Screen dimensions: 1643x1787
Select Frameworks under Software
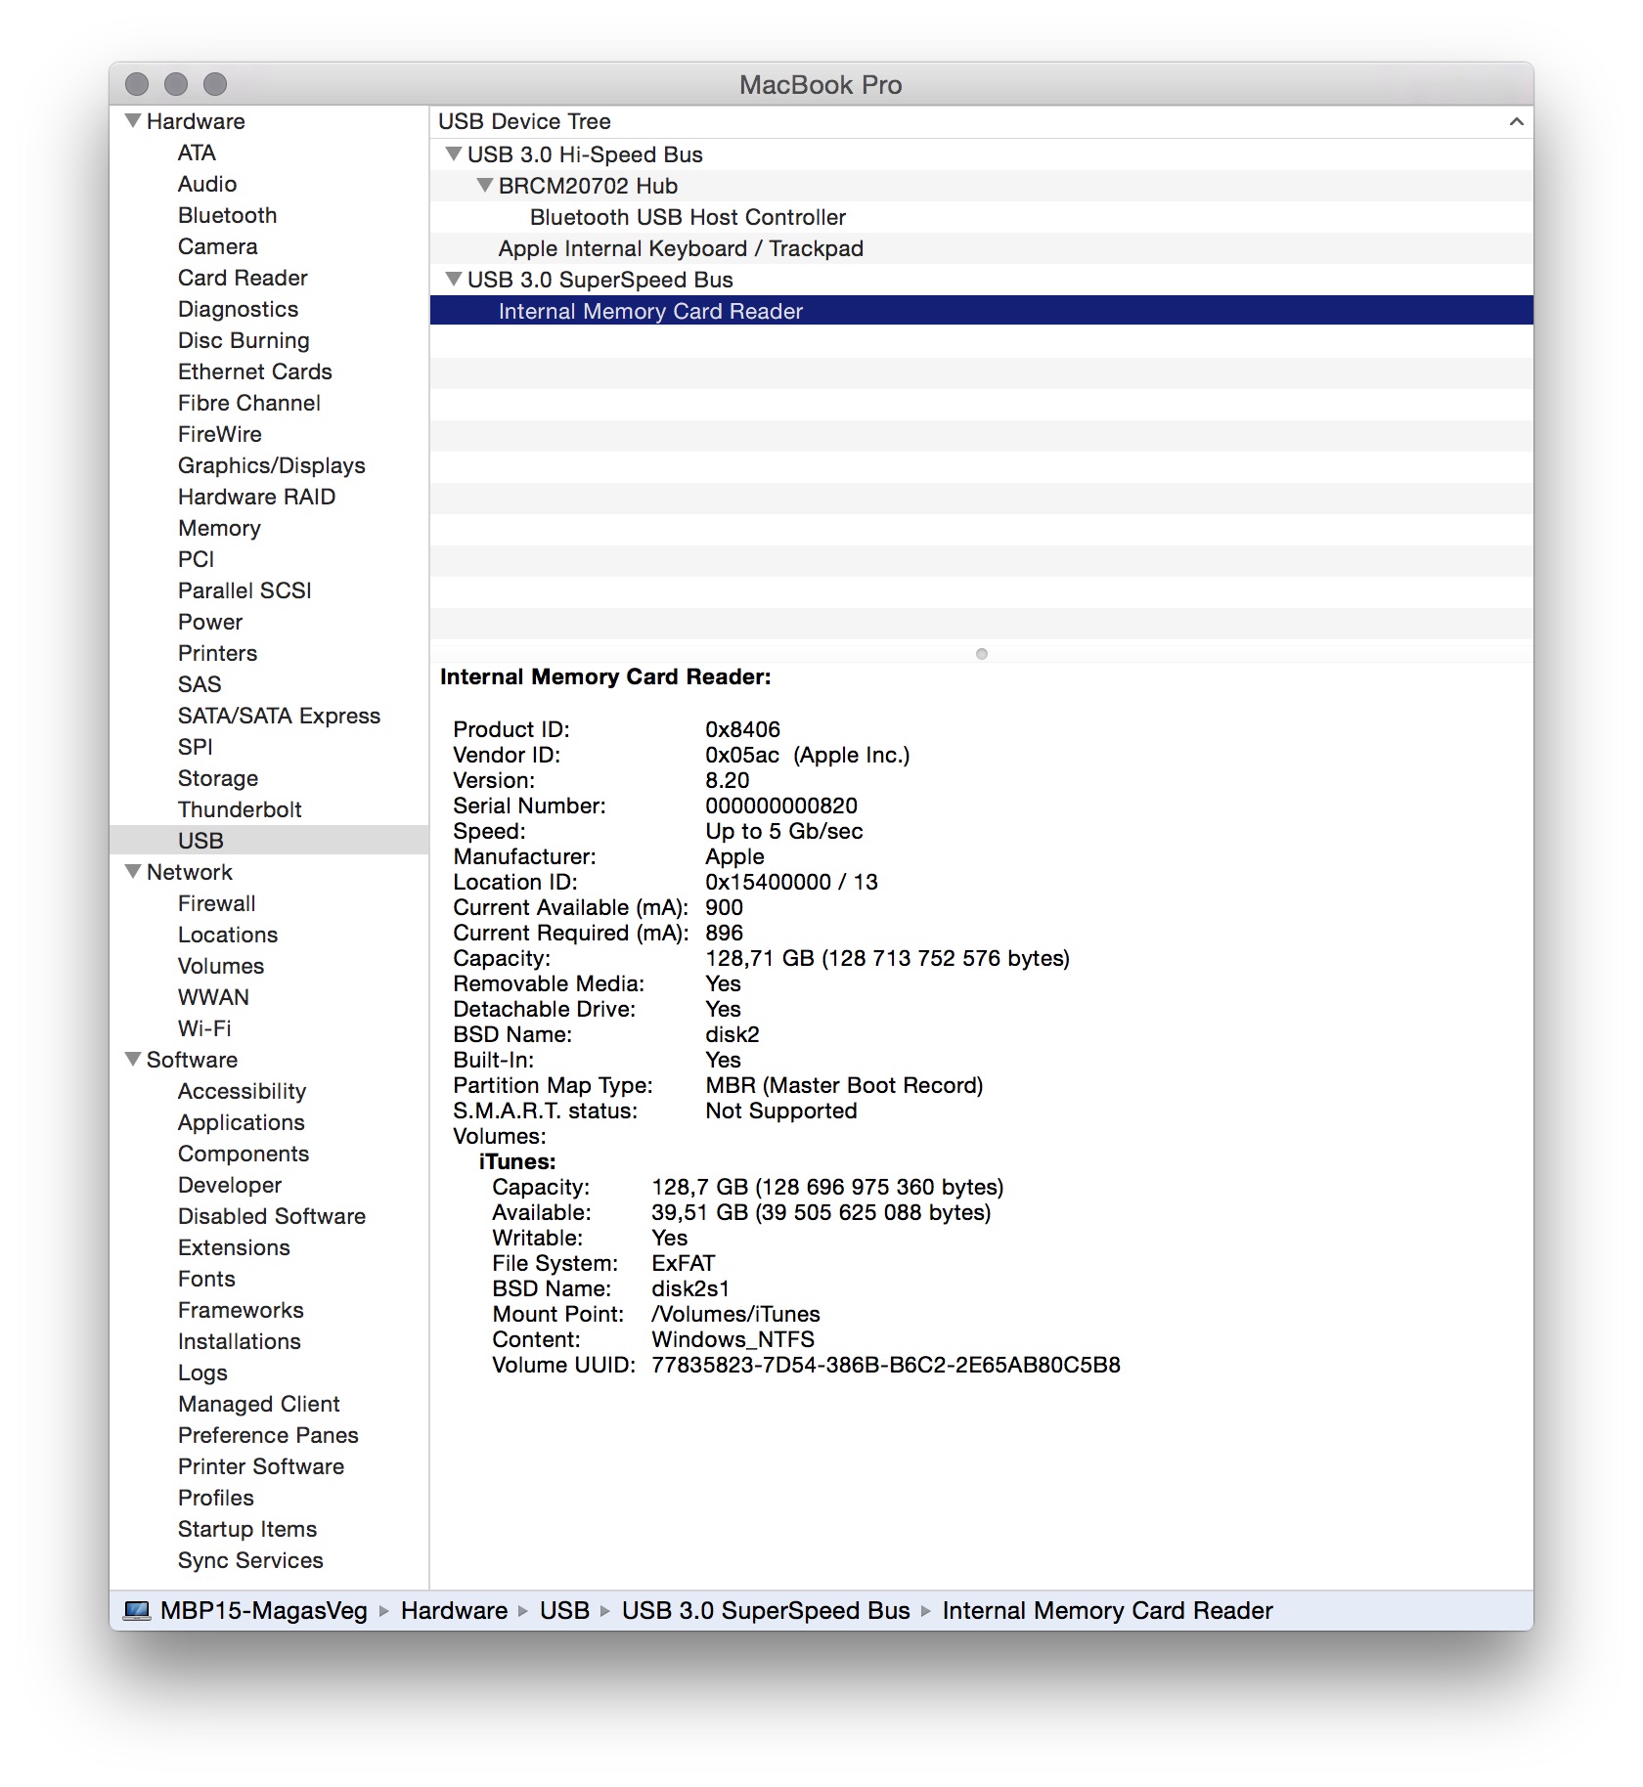(x=241, y=1310)
